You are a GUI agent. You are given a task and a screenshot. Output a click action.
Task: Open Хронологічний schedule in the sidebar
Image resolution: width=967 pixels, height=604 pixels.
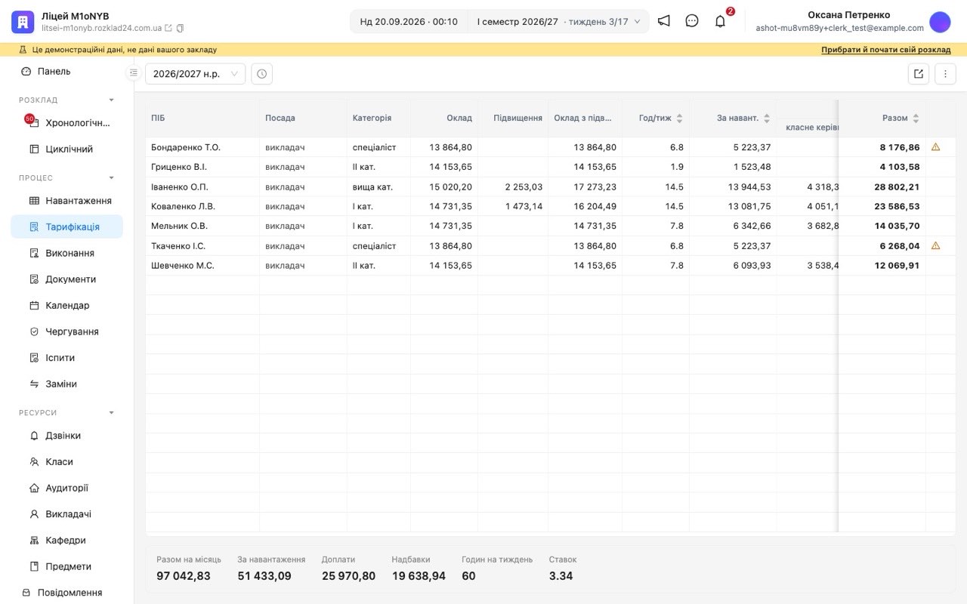coord(66,122)
